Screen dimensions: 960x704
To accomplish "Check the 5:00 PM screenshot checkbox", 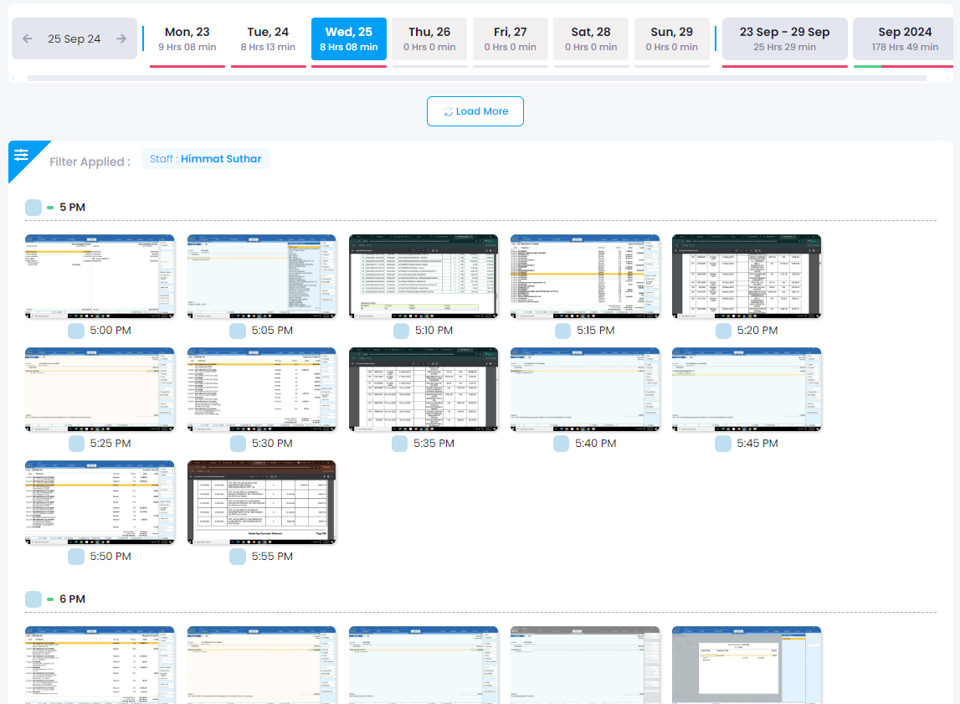I will pyautogui.click(x=76, y=331).
